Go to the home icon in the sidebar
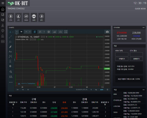Screen dimensions: 147x118 [3, 9]
